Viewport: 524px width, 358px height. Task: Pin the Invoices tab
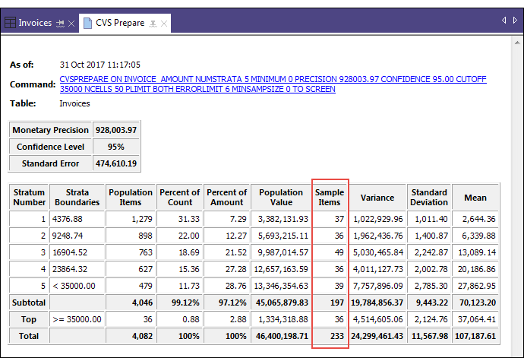pyautogui.click(x=60, y=24)
